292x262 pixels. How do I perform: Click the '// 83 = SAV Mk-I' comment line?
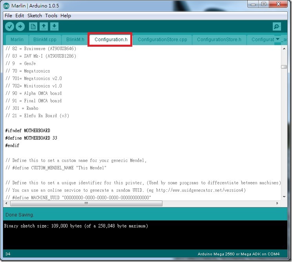pos(41,56)
